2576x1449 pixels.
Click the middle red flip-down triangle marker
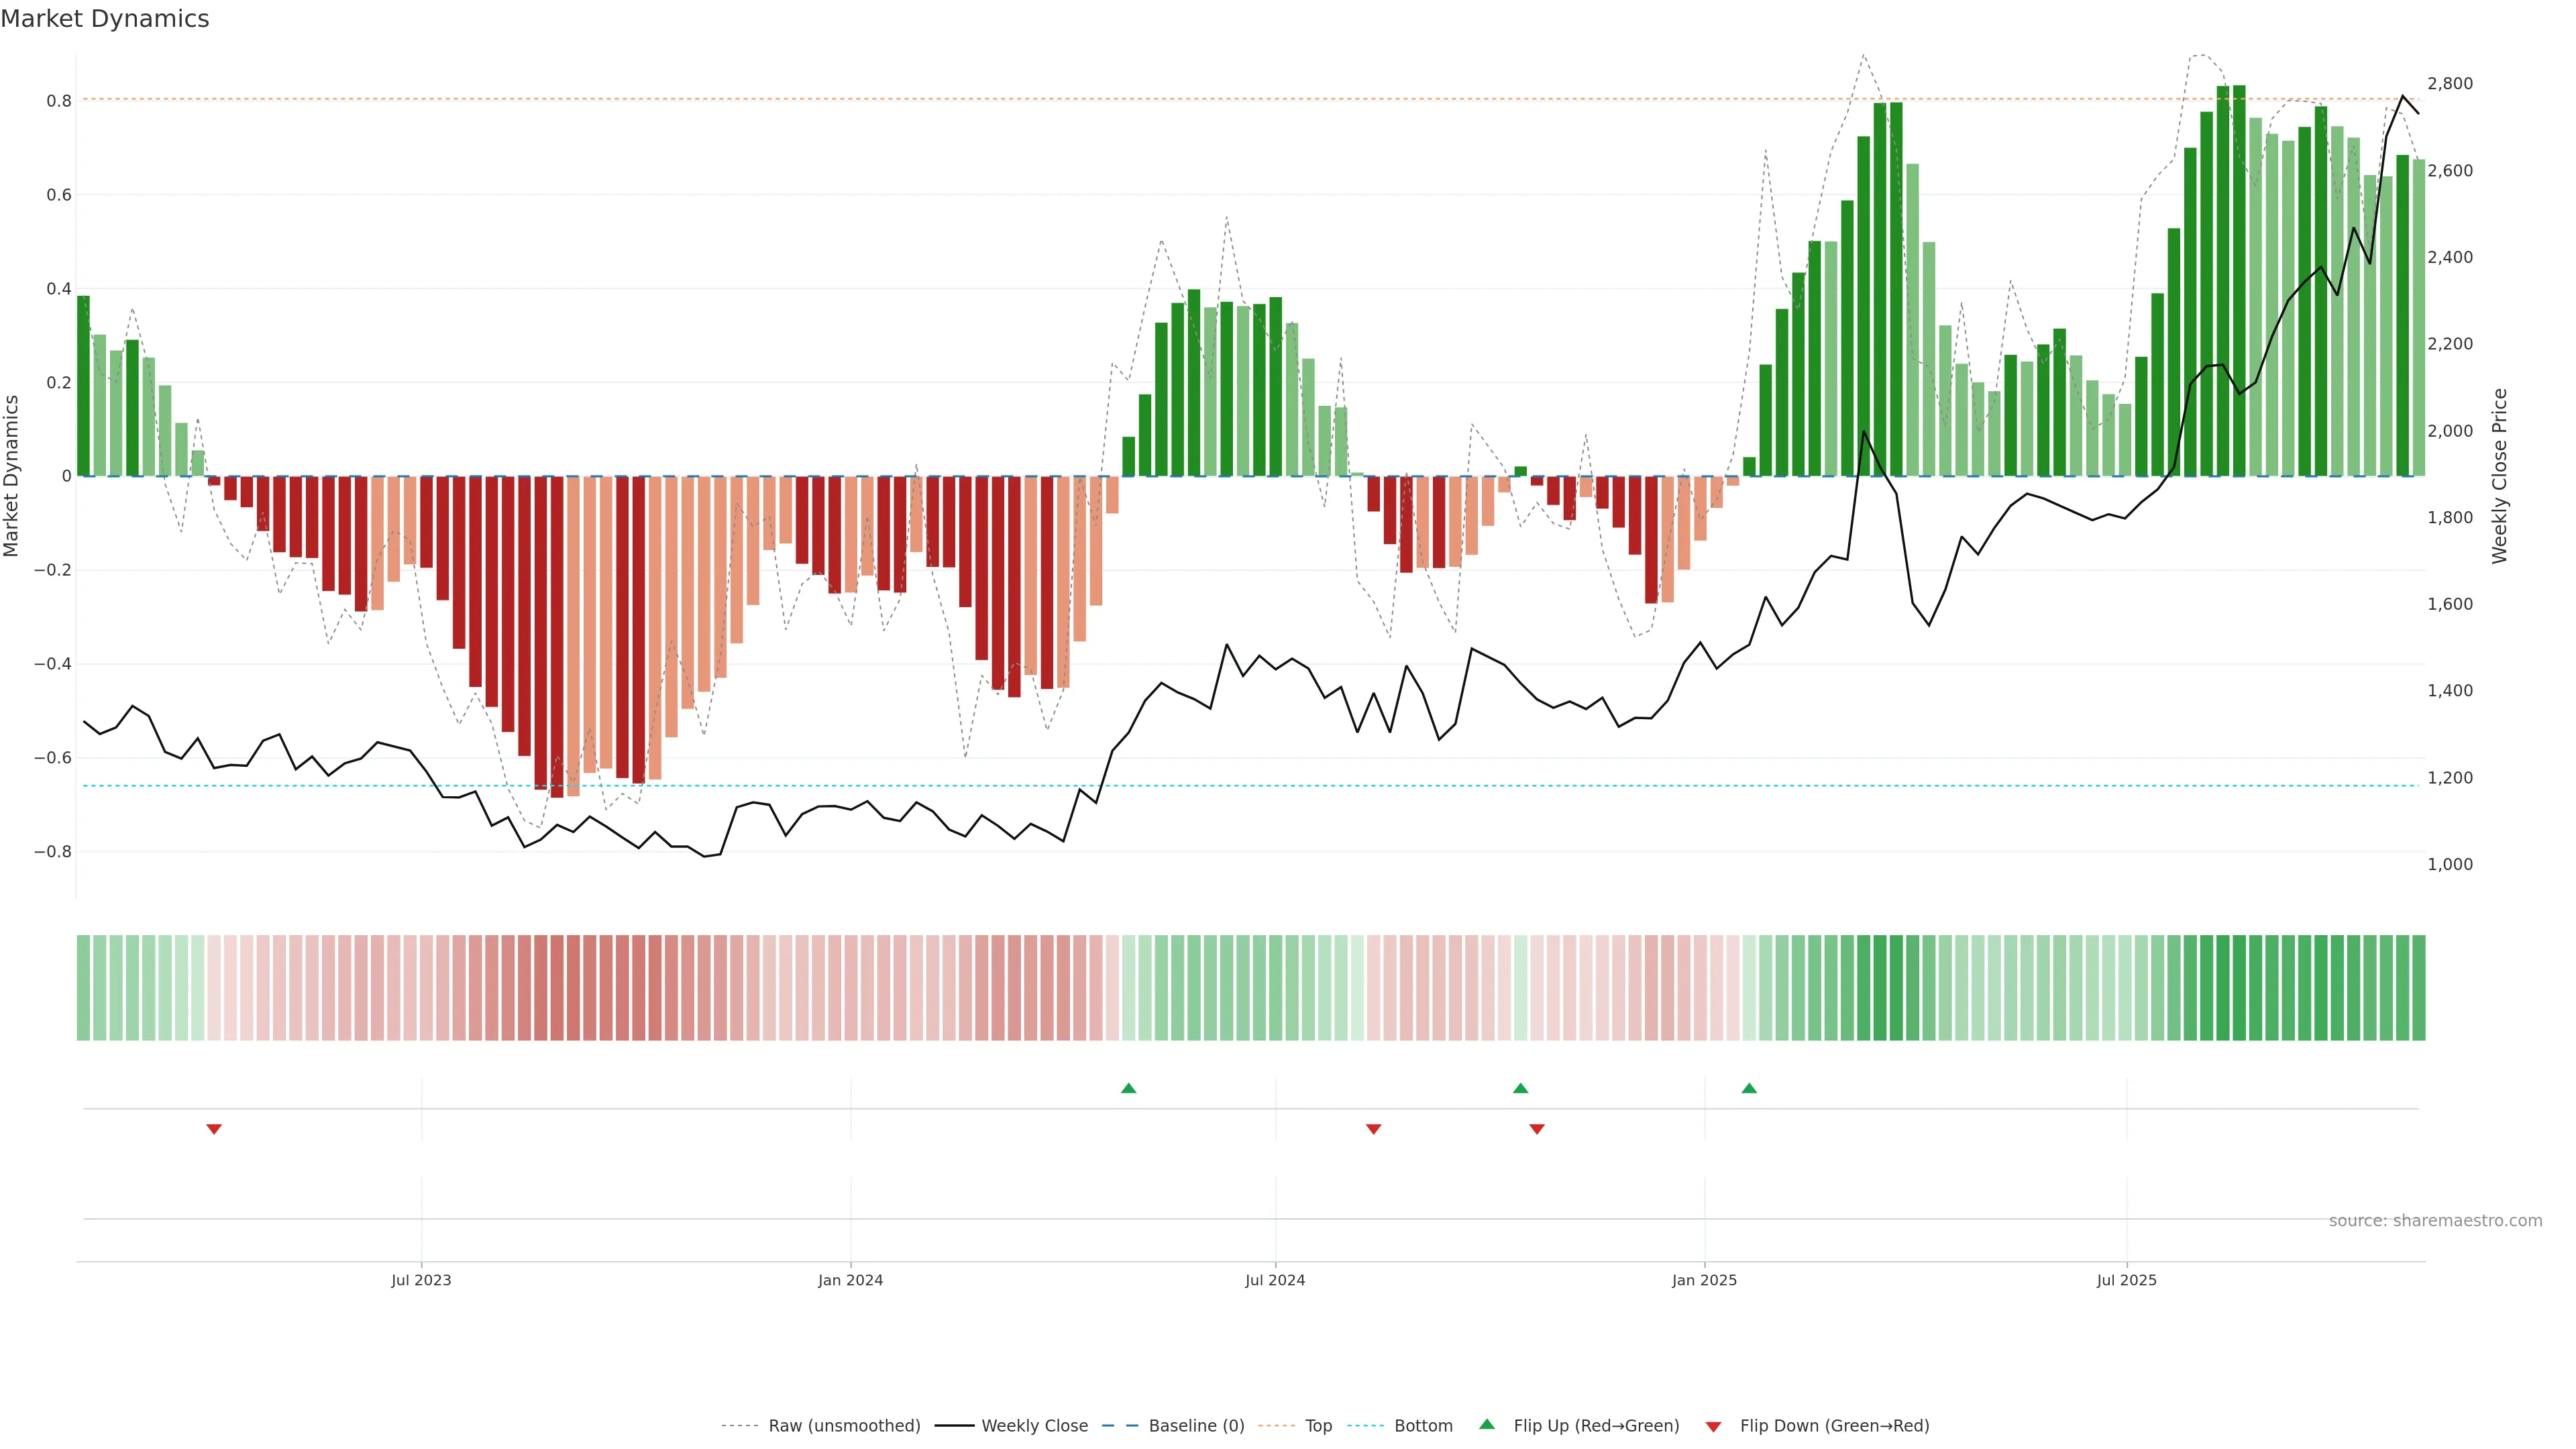click(x=1373, y=1129)
